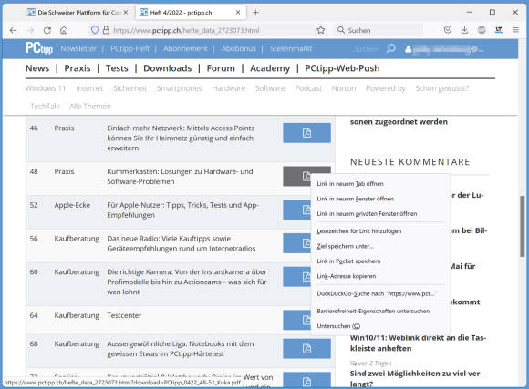
Task: Close the Die Schweizer Plattform tab
Action: coord(126,13)
